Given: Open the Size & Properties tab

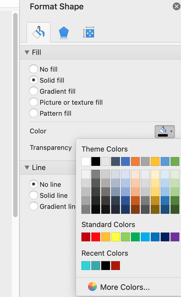Looking at the screenshot, I should pos(89,33).
